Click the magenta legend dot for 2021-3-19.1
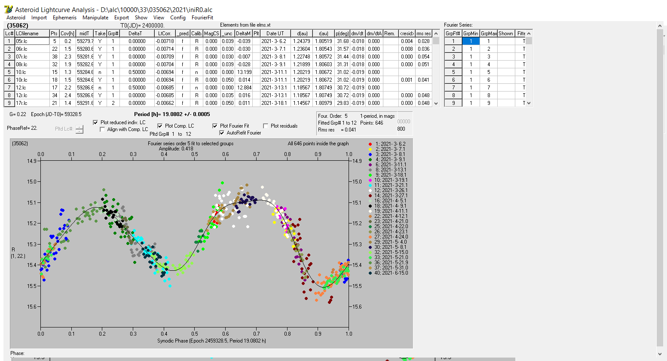This screenshot has height=361, width=667. [x=370, y=180]
